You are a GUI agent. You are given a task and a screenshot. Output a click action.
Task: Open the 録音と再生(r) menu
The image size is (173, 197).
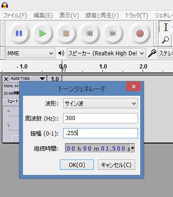pyautogui.click(x=102, y=15)
